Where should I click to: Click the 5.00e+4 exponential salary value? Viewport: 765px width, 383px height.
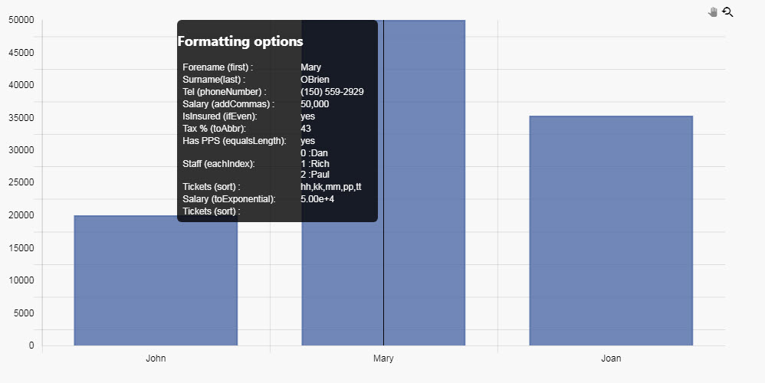317,199
